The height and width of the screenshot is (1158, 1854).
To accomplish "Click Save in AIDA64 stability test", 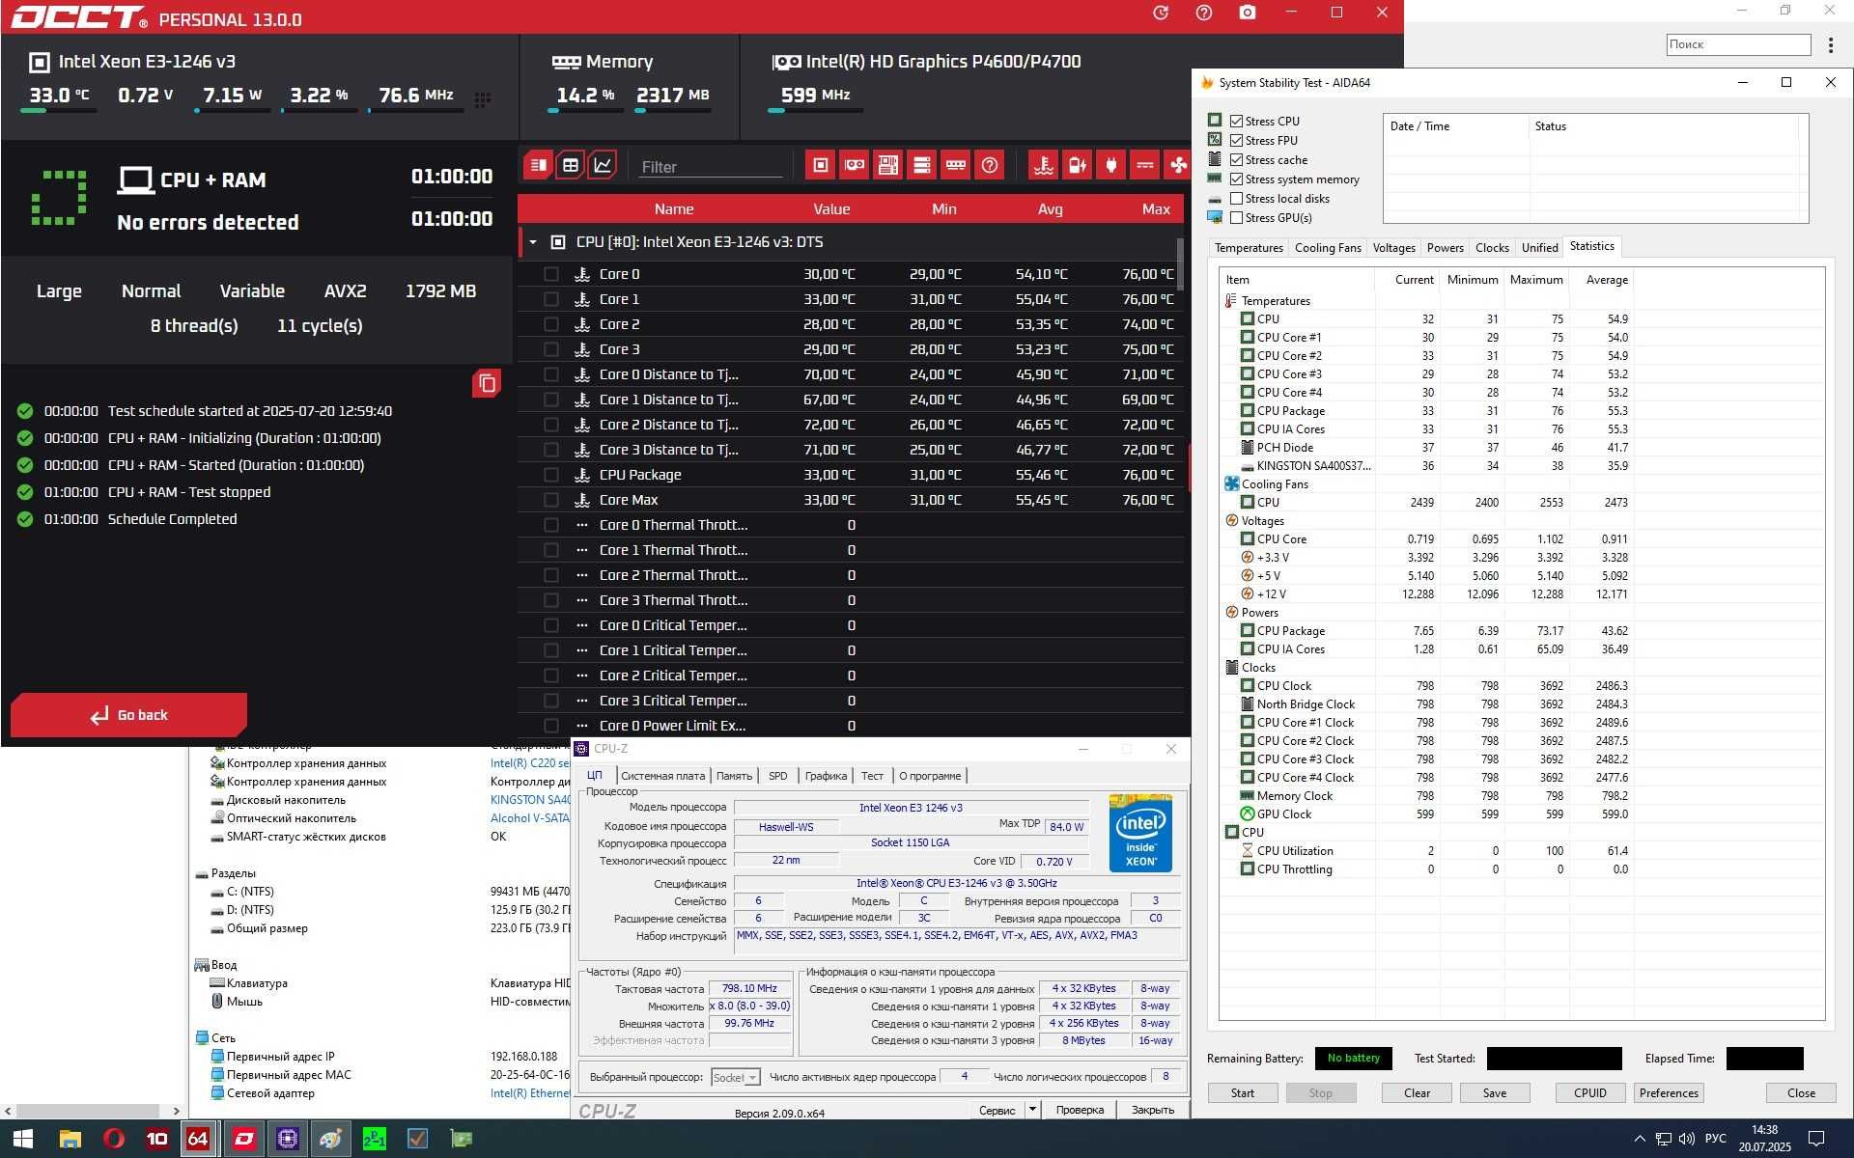I will tap(1495, 1093).
